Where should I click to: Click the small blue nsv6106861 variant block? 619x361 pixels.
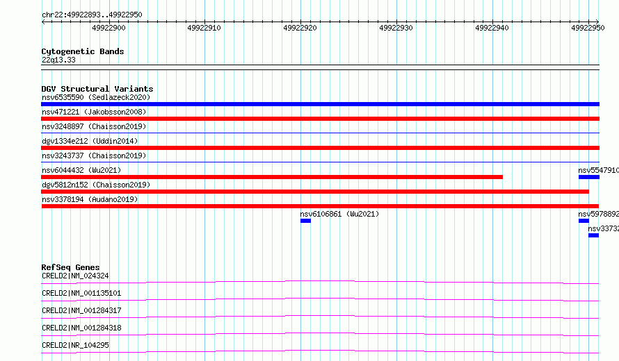[x=305, y=221]
